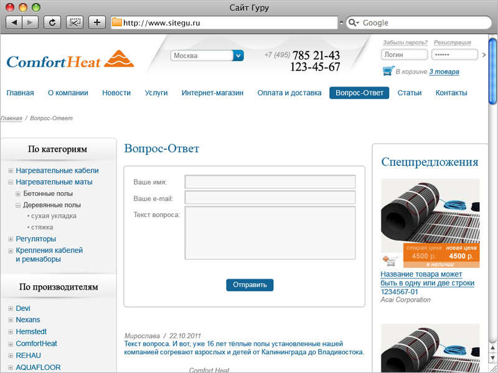Open the Главная menu item
498x373 pixels.
20,93
